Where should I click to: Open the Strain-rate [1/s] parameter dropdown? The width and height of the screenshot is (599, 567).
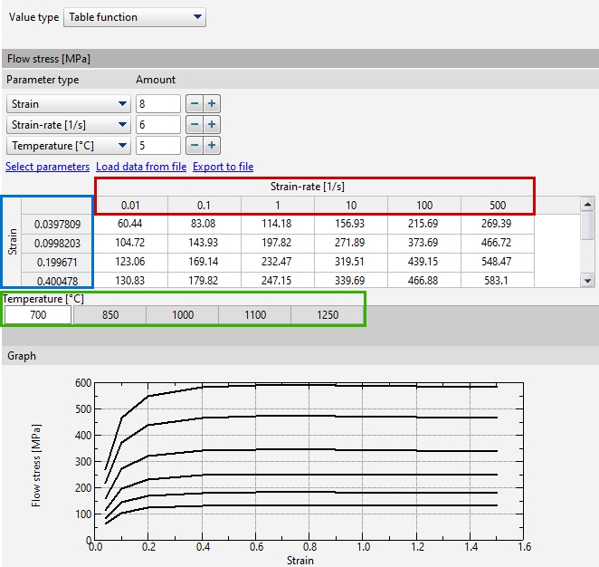tap(69, 125)
